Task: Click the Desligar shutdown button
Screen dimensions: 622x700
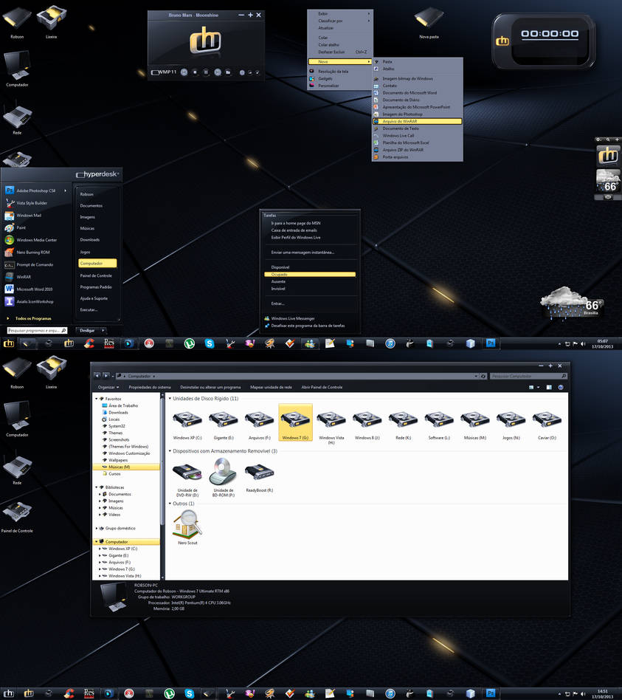Action: [x=88, y=330]
